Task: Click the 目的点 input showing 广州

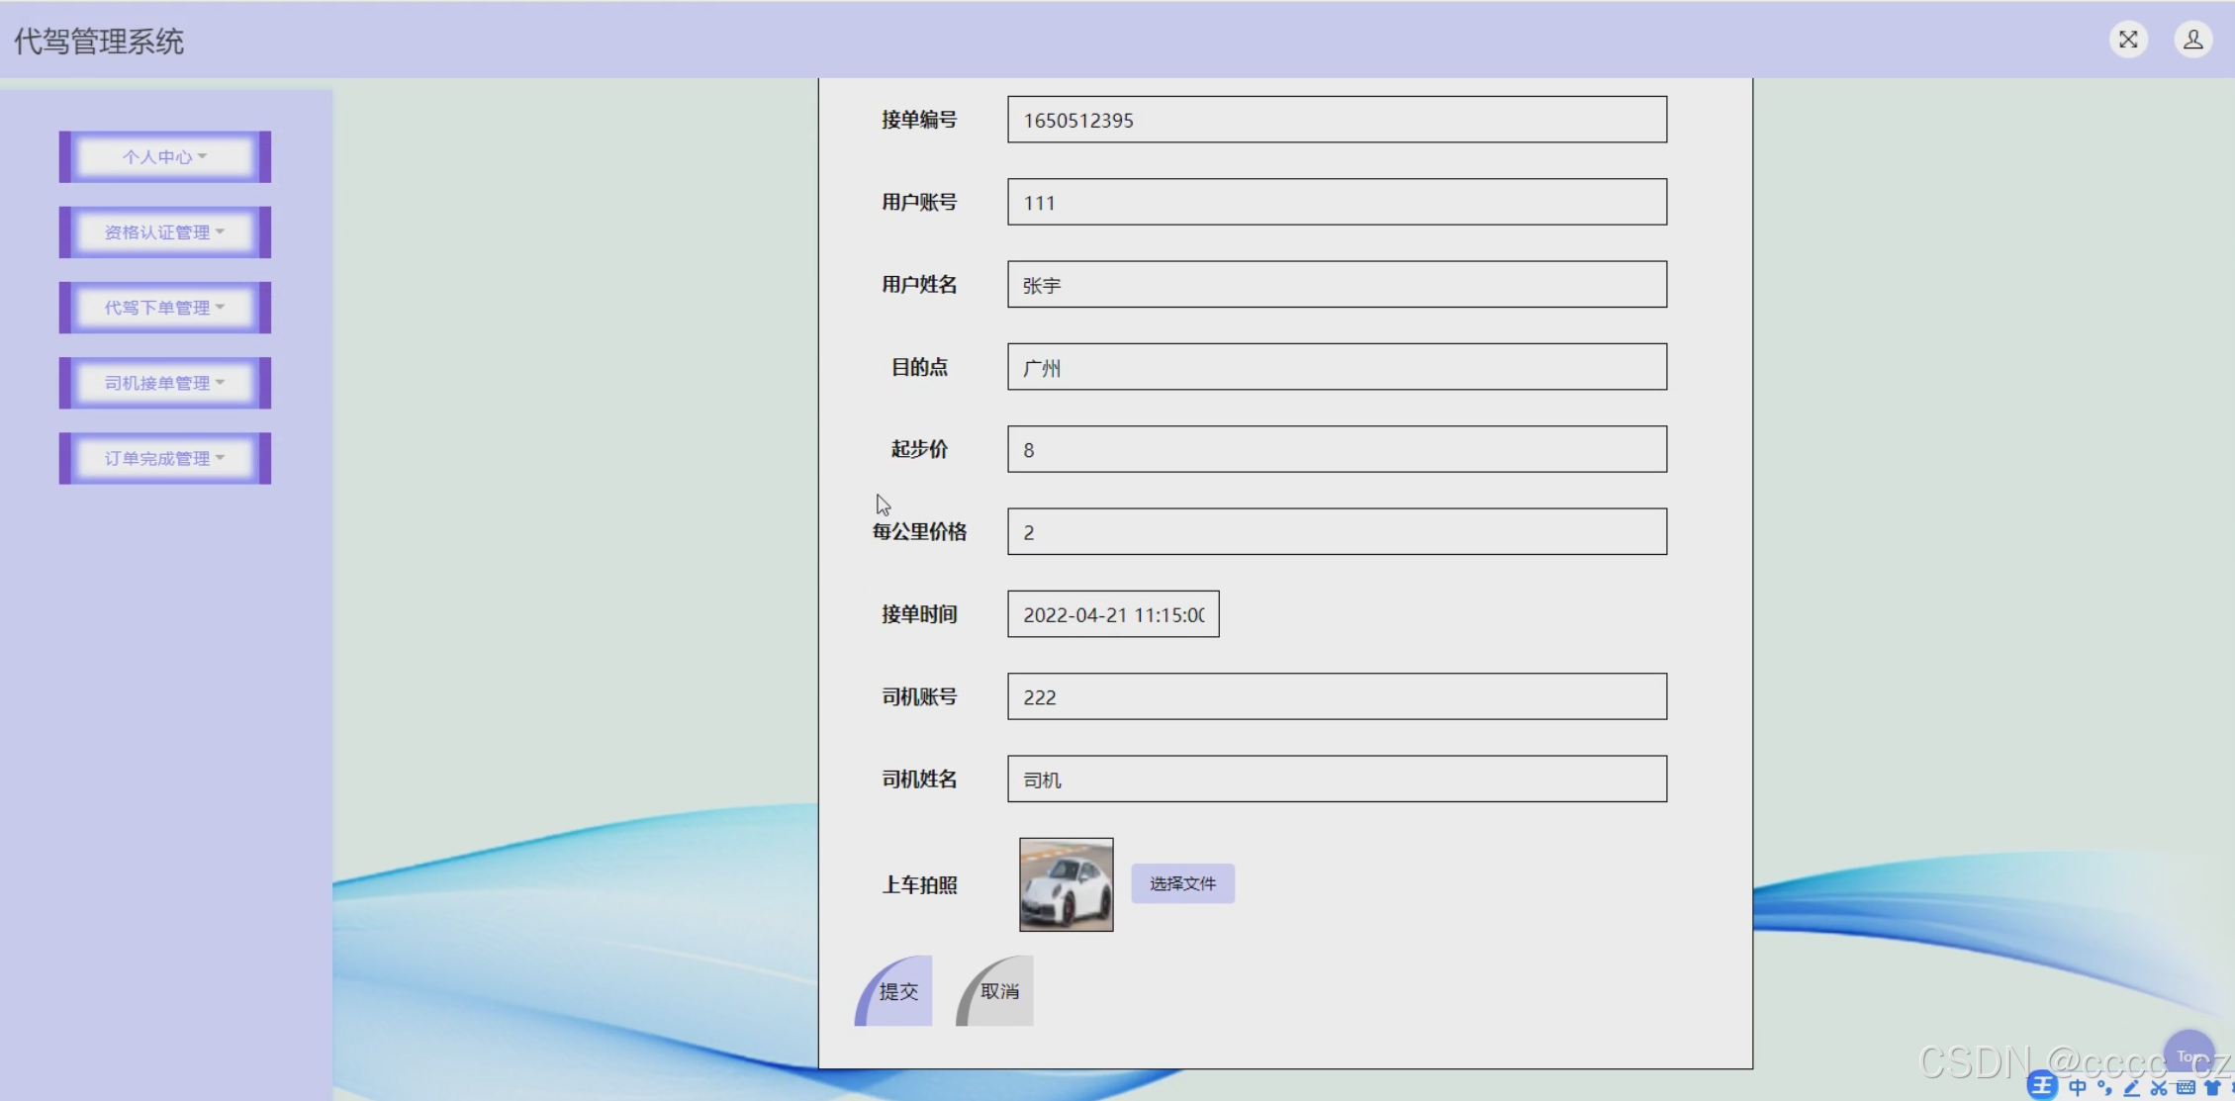Action: click(x=1336, y=367)
